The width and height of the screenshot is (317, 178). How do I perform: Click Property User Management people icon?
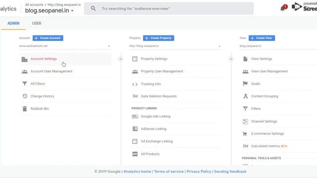[x=135, y=71]
